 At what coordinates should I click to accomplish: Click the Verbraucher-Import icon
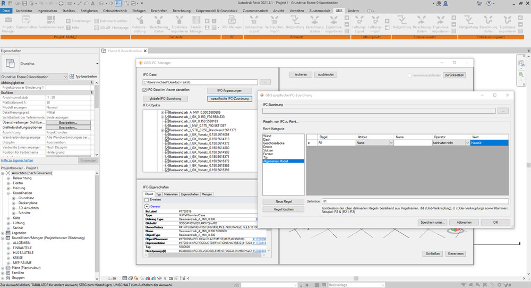click(275, 24)
